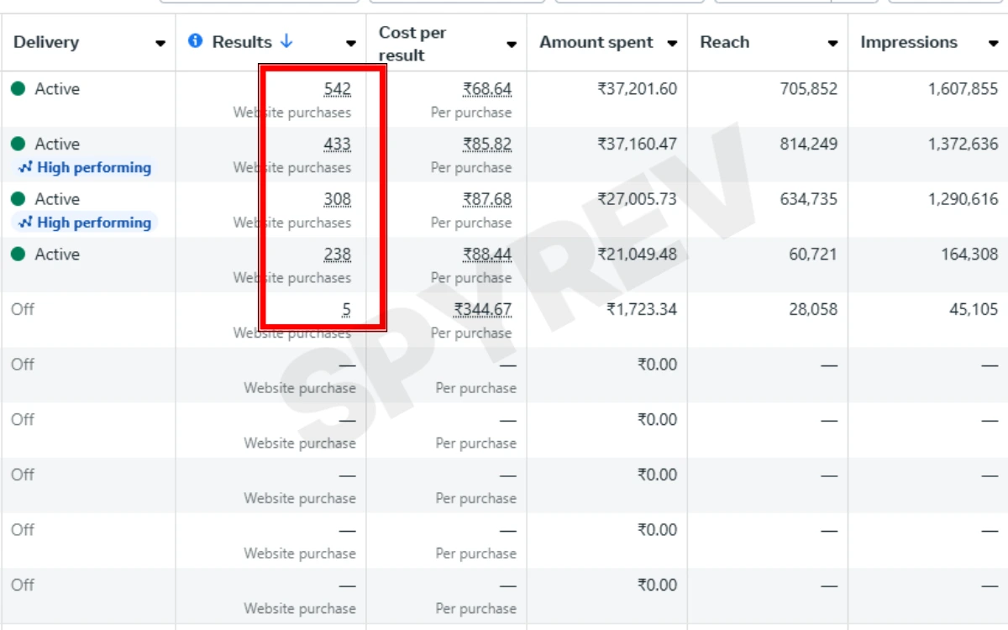Open the ₹68.64 cost per purchase link
This screenshot has height=630, width=1008.
pos(486,89)
